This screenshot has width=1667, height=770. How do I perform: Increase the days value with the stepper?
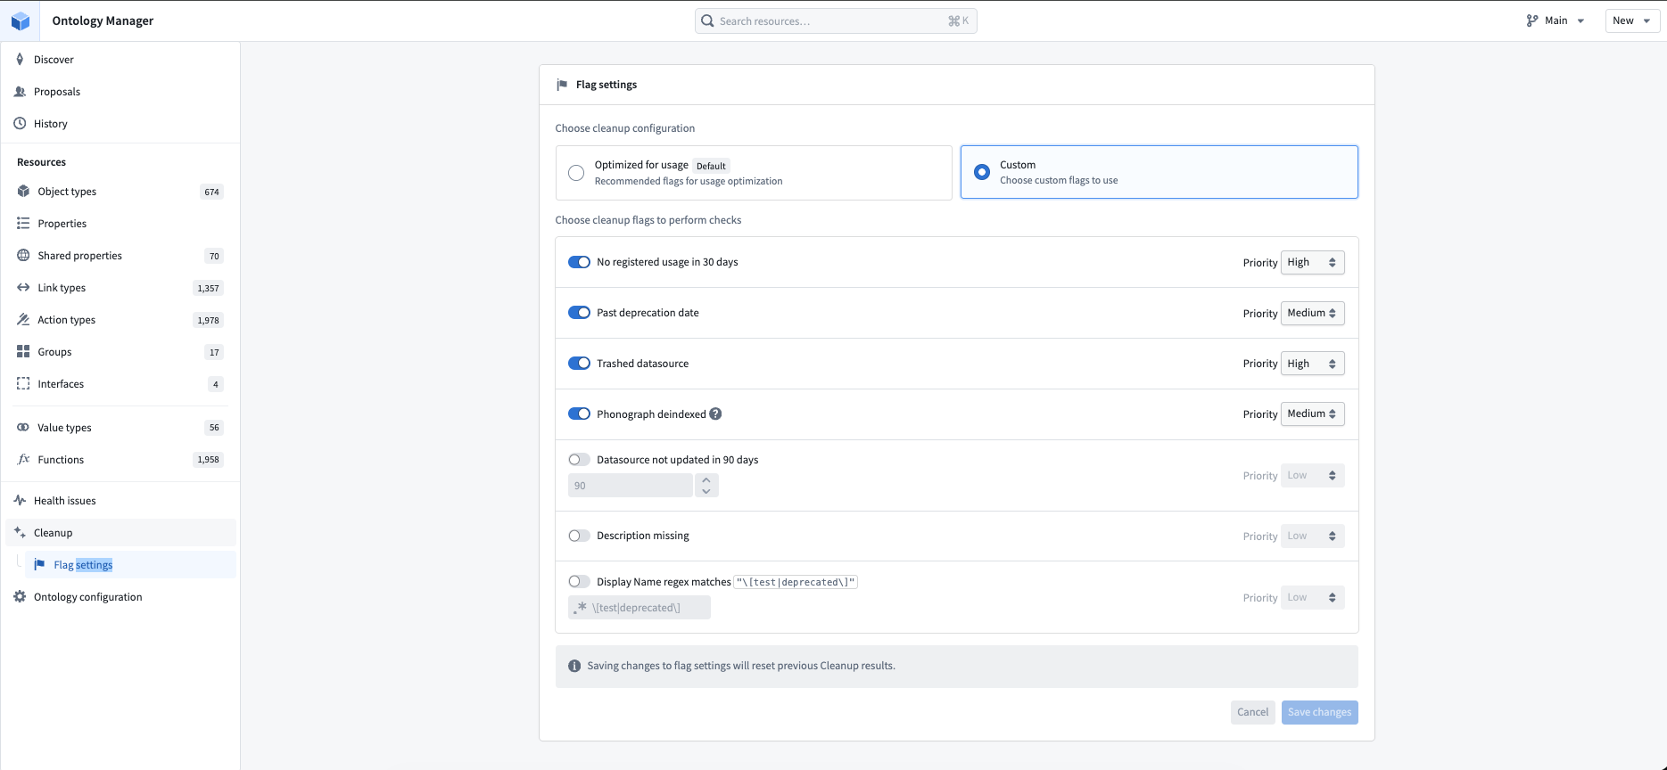706,479
